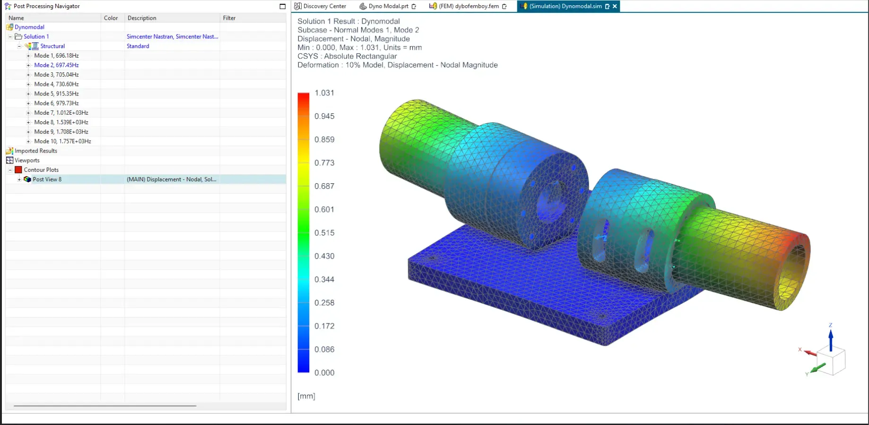Expand Mode 9, 1.708E+03Hz
This screenshot has height=425, width=869.
28,132
